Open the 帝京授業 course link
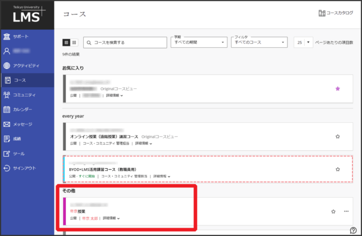 (x=77, y=212)
